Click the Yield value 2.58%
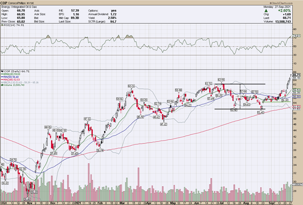 click(x=113, y=18)
